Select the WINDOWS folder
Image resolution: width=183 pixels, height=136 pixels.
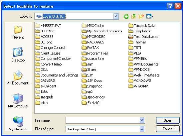click(140, 80)
